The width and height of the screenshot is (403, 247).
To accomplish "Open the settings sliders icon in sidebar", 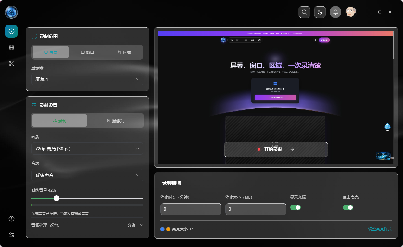I will 11,235.
